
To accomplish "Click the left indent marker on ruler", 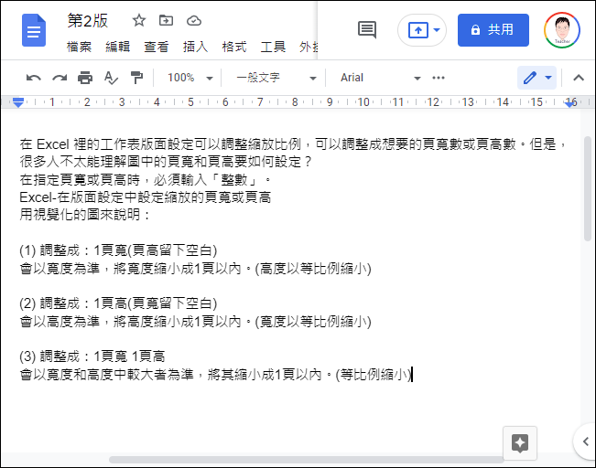I will click(18, 102).
